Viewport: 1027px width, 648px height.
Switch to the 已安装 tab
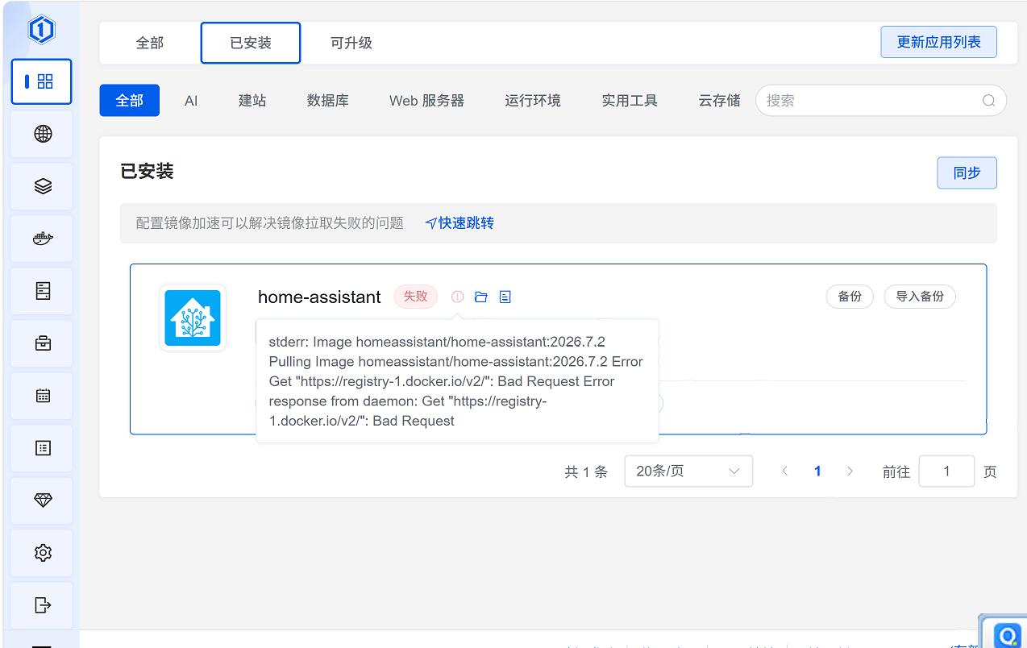251,43
